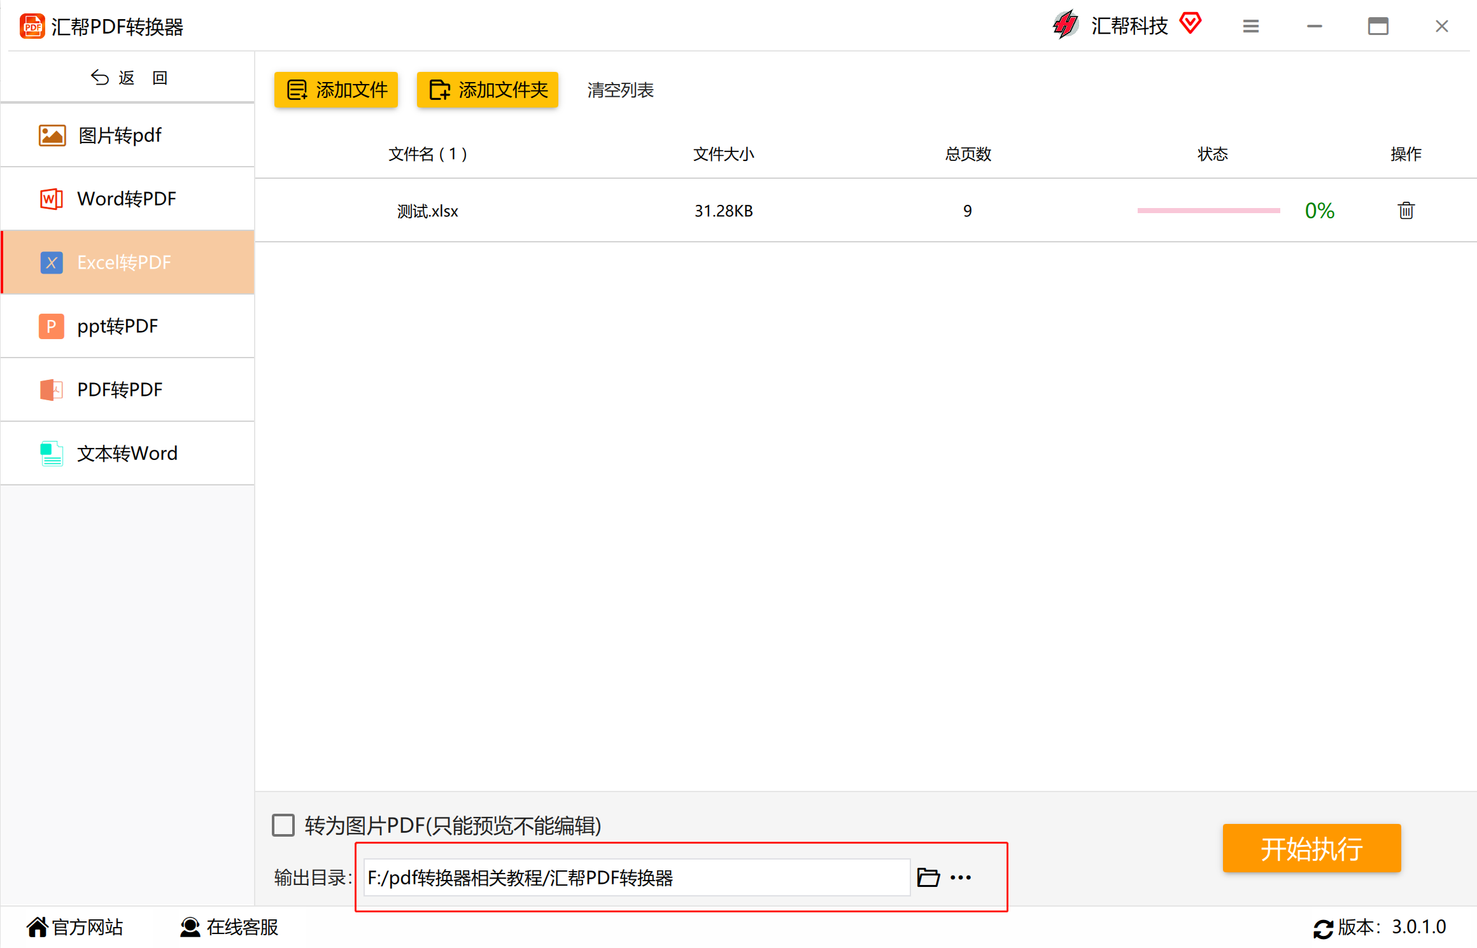Click the 添加文件夹 button
The height and width of the screenshot is (948, 1477).
point(488,90)
